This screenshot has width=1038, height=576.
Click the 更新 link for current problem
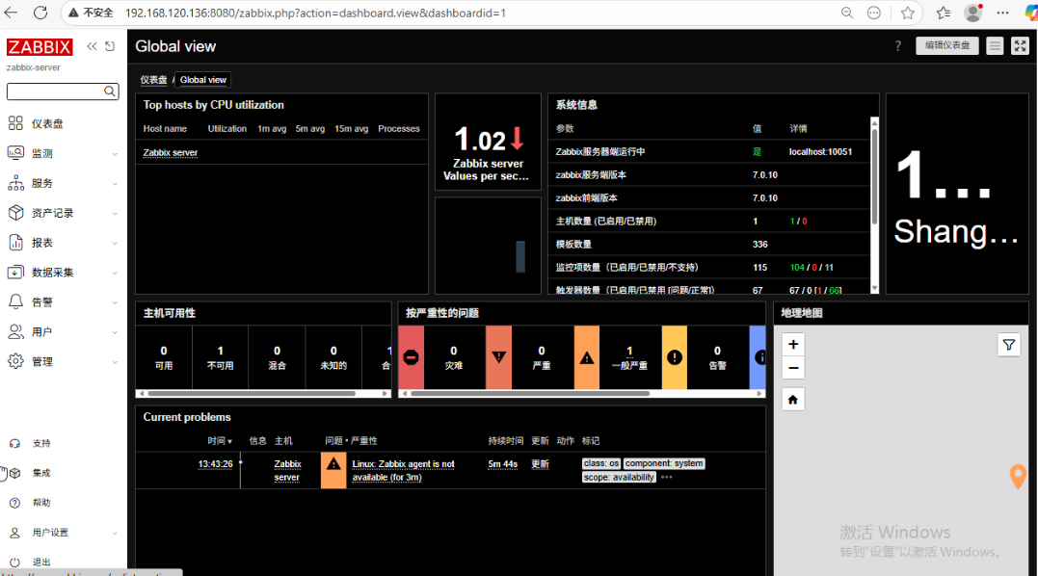(x=540, y=464)
